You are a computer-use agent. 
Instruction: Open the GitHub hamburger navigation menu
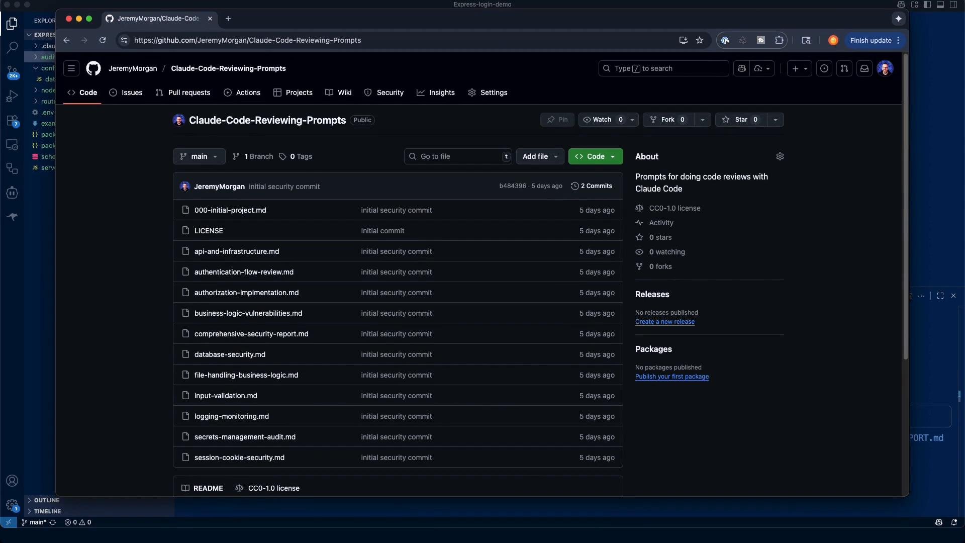[71, 68]
